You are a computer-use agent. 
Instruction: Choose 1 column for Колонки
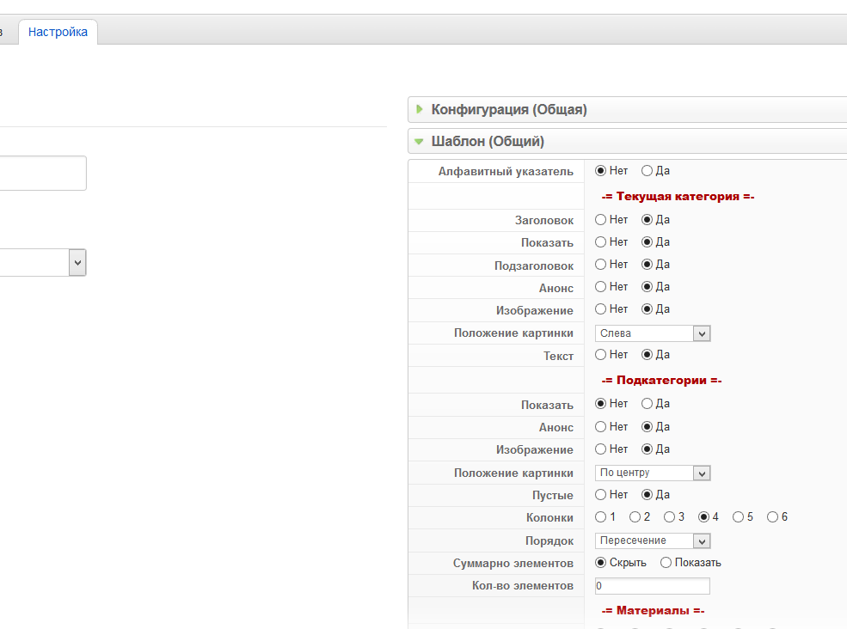click(600, 517)
